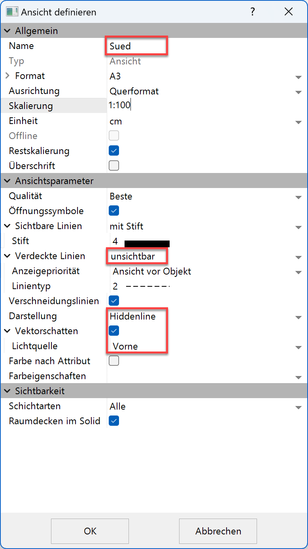This screenshot has width=308, height=549.
Task: Open the Einheit cm dropdown
Action: coord(299,122)
